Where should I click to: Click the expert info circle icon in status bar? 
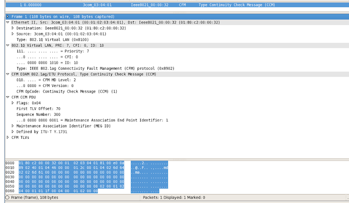7,198
